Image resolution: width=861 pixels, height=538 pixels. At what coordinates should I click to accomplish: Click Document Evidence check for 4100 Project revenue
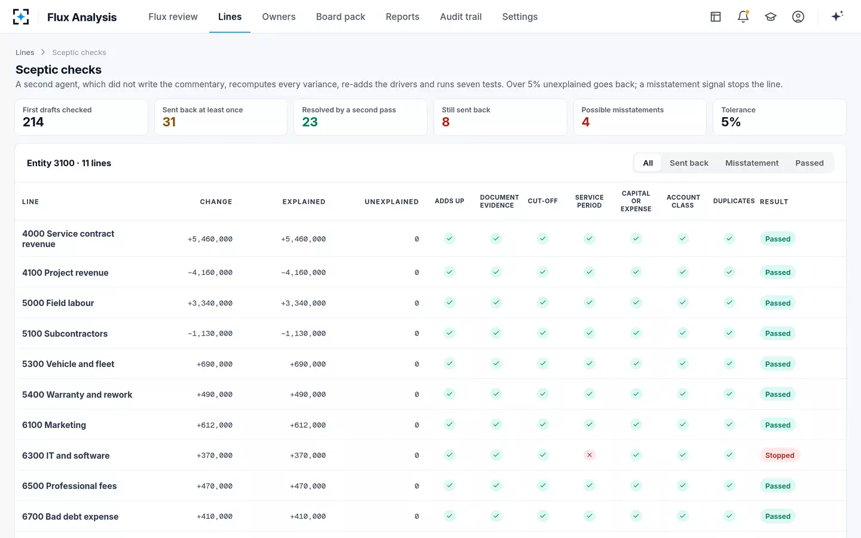(496, 272)
